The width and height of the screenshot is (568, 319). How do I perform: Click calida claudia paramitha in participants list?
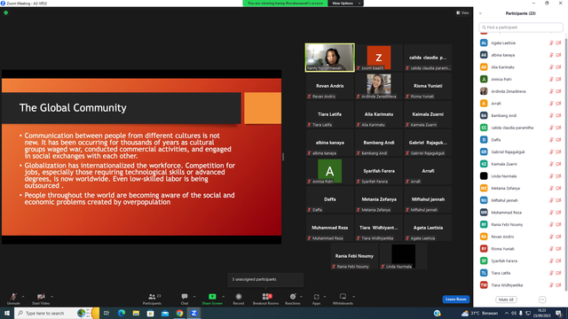(x=520, y=128)
